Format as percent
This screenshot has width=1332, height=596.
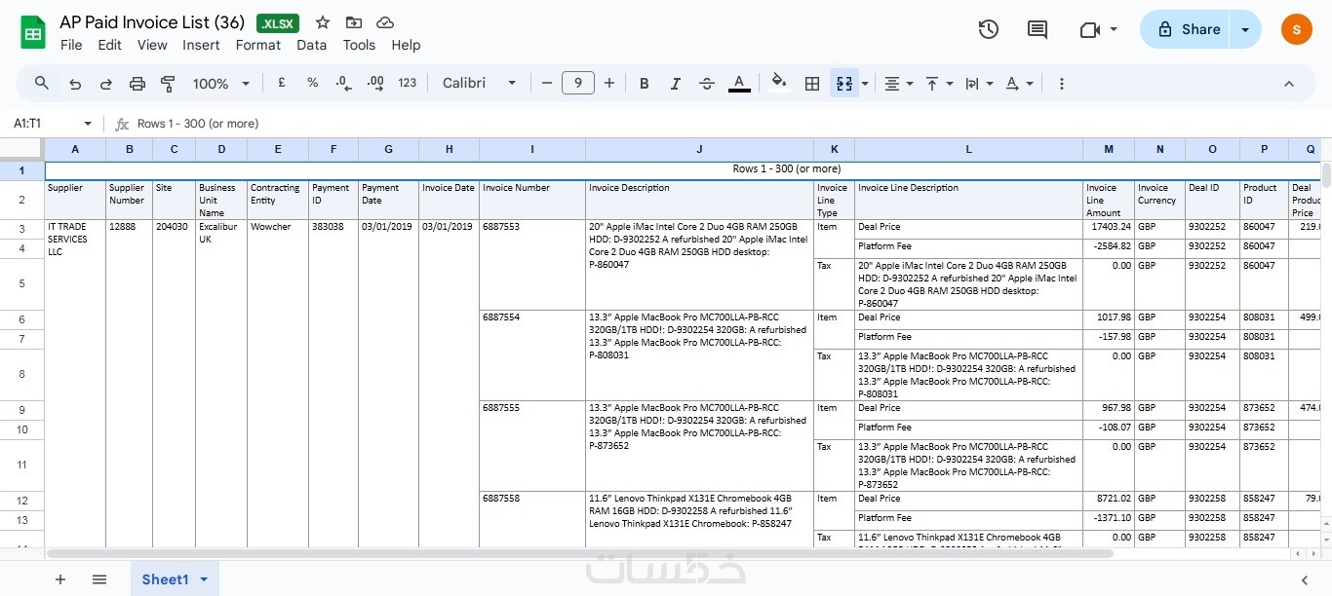tap(312, 84)
